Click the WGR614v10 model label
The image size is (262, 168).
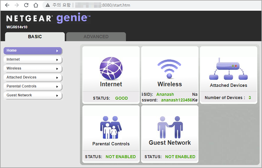pyautogui.click(x=17, y=27)
